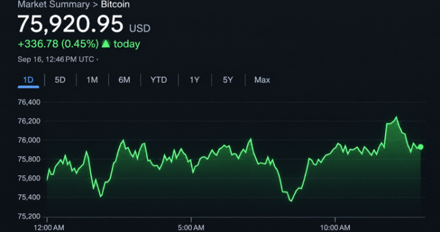Click the 75,200 y-axis label
The width and height of the screenshot is (440, 232).
coord(29,216)
